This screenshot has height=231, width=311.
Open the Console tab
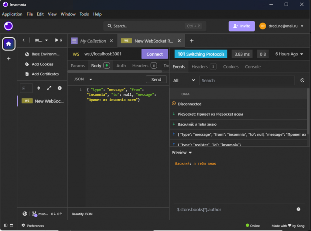click(x=253, y=67)
